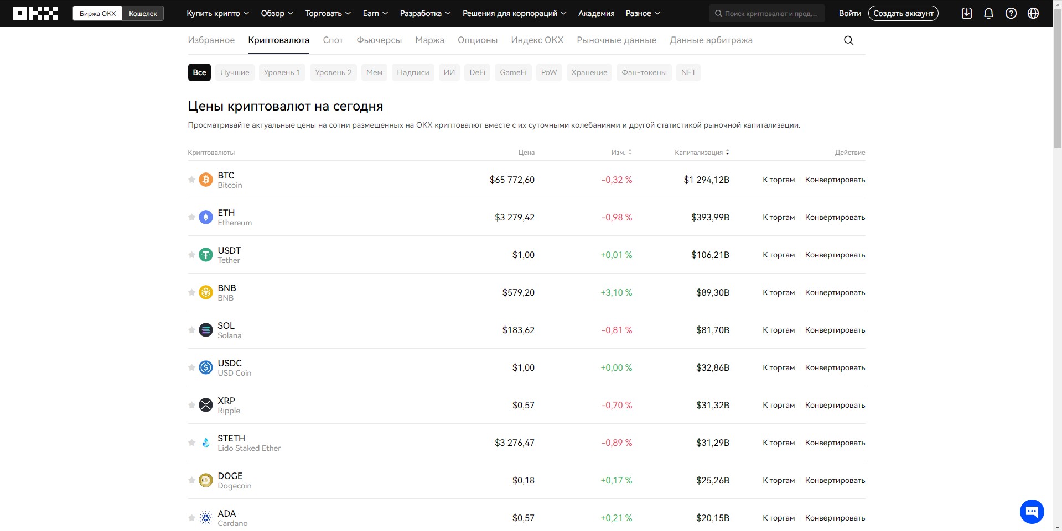The width and height of the screenshot is (1062, 531).
Task: Click the Ethereum coin icon
Action: point(206,217)
